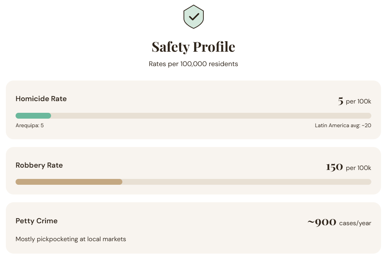Click the Safety Profile heading
Screen dimensions: 390x261
pos(193,47)
